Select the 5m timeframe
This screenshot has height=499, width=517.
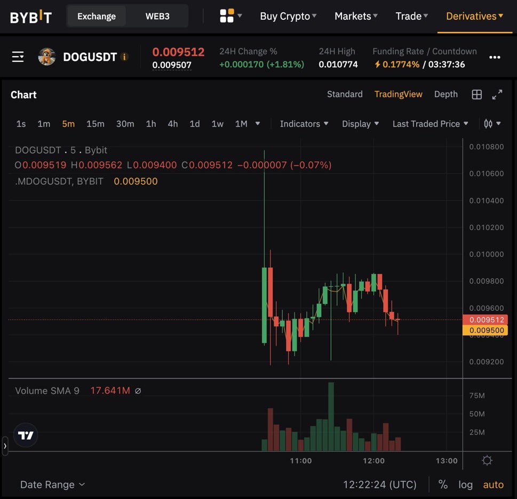coord(68,124)
